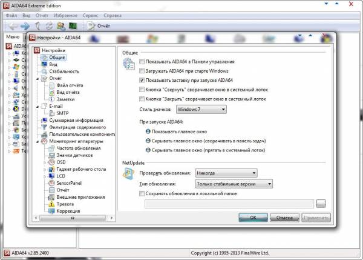Select Скрывать главное окно в системный лоток
The width and height of the screenshot is (363, 260).
148,150
